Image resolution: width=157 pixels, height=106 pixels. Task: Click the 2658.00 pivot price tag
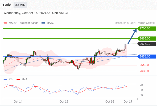(x=147, y=56)
